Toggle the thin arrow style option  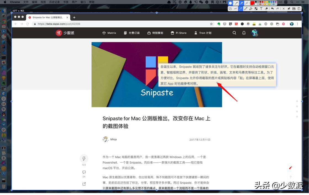[236, 3]
